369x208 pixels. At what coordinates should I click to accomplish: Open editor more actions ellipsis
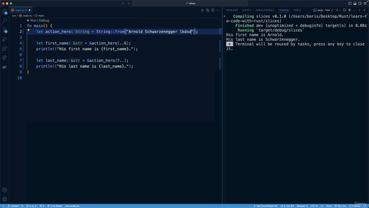coord(218,10)
